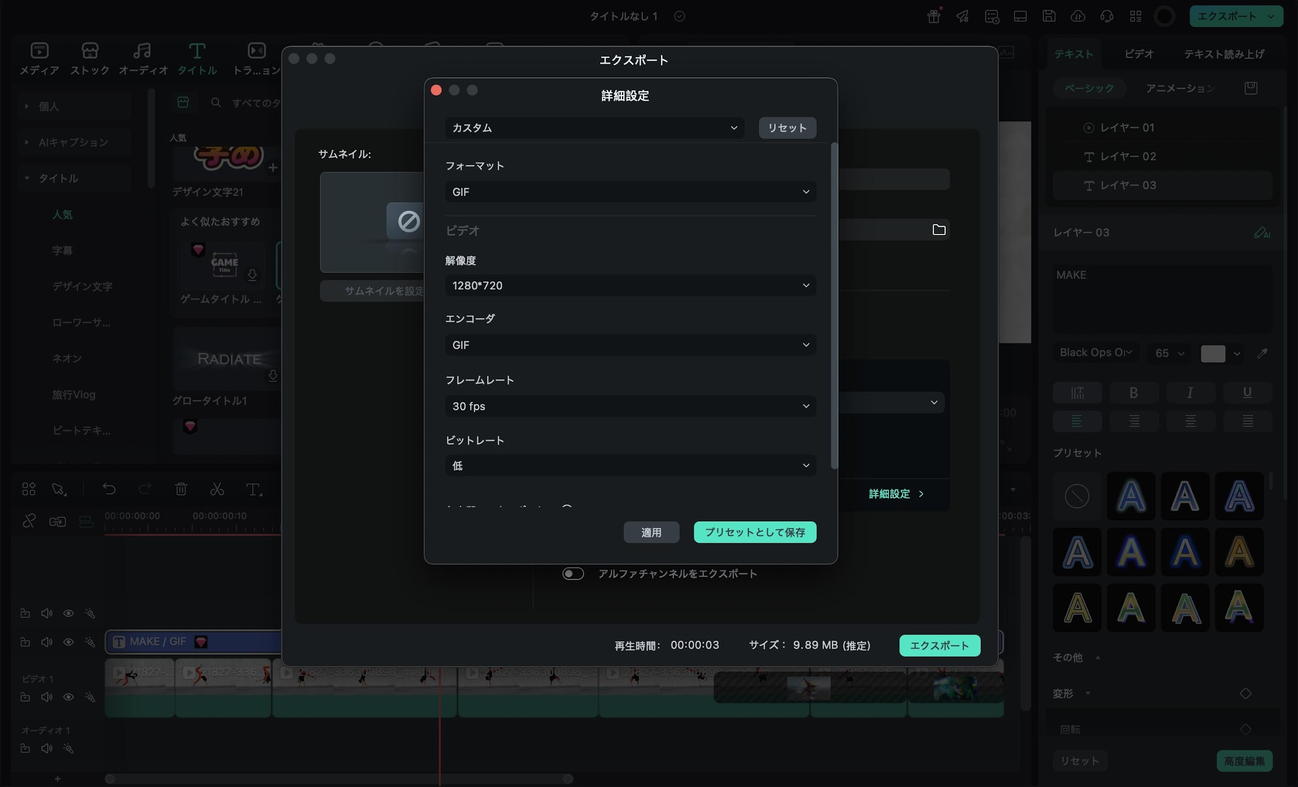Click the unlink chain icon above timeline tracks
The width and height of the screenshot is (1298, 787).
(29, 521)
